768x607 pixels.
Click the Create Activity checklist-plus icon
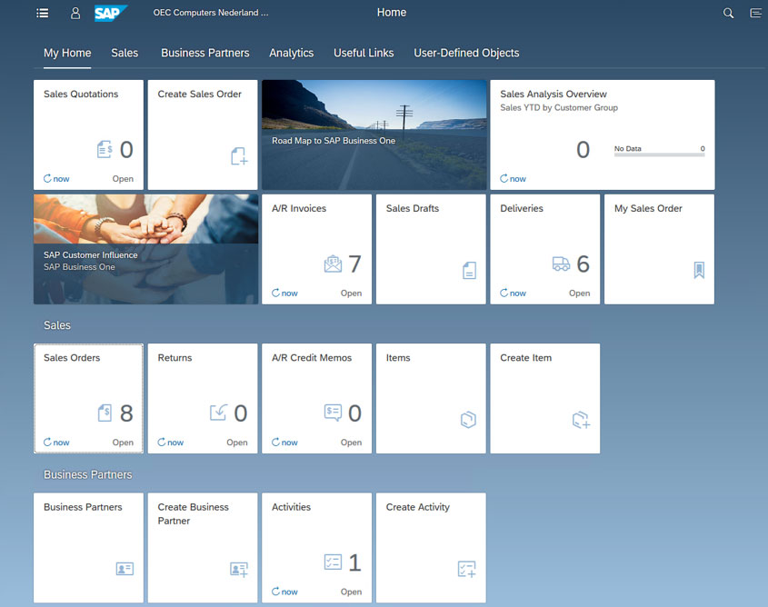[x=467, y=569]
